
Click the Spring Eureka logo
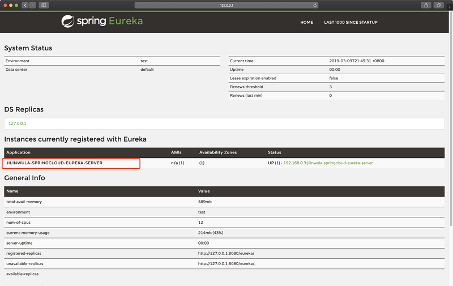(x=102, y=21)
